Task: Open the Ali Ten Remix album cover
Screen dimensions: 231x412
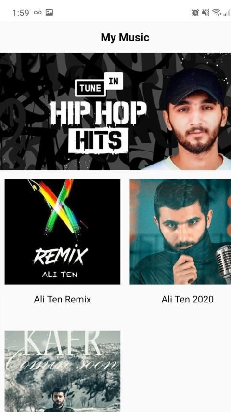Action: (63, 232)
